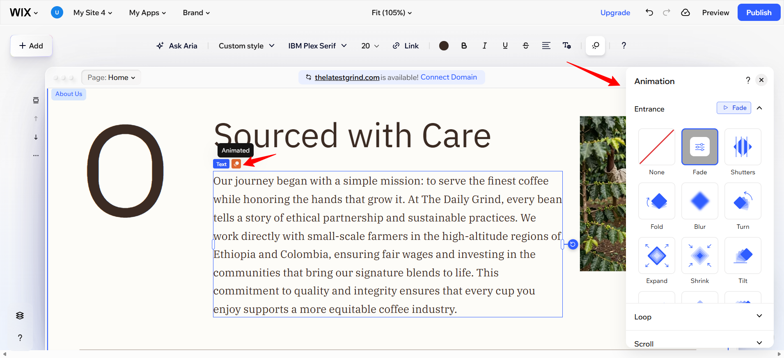
Task: Open the Wix logo menu
Action: pos(24,12)
